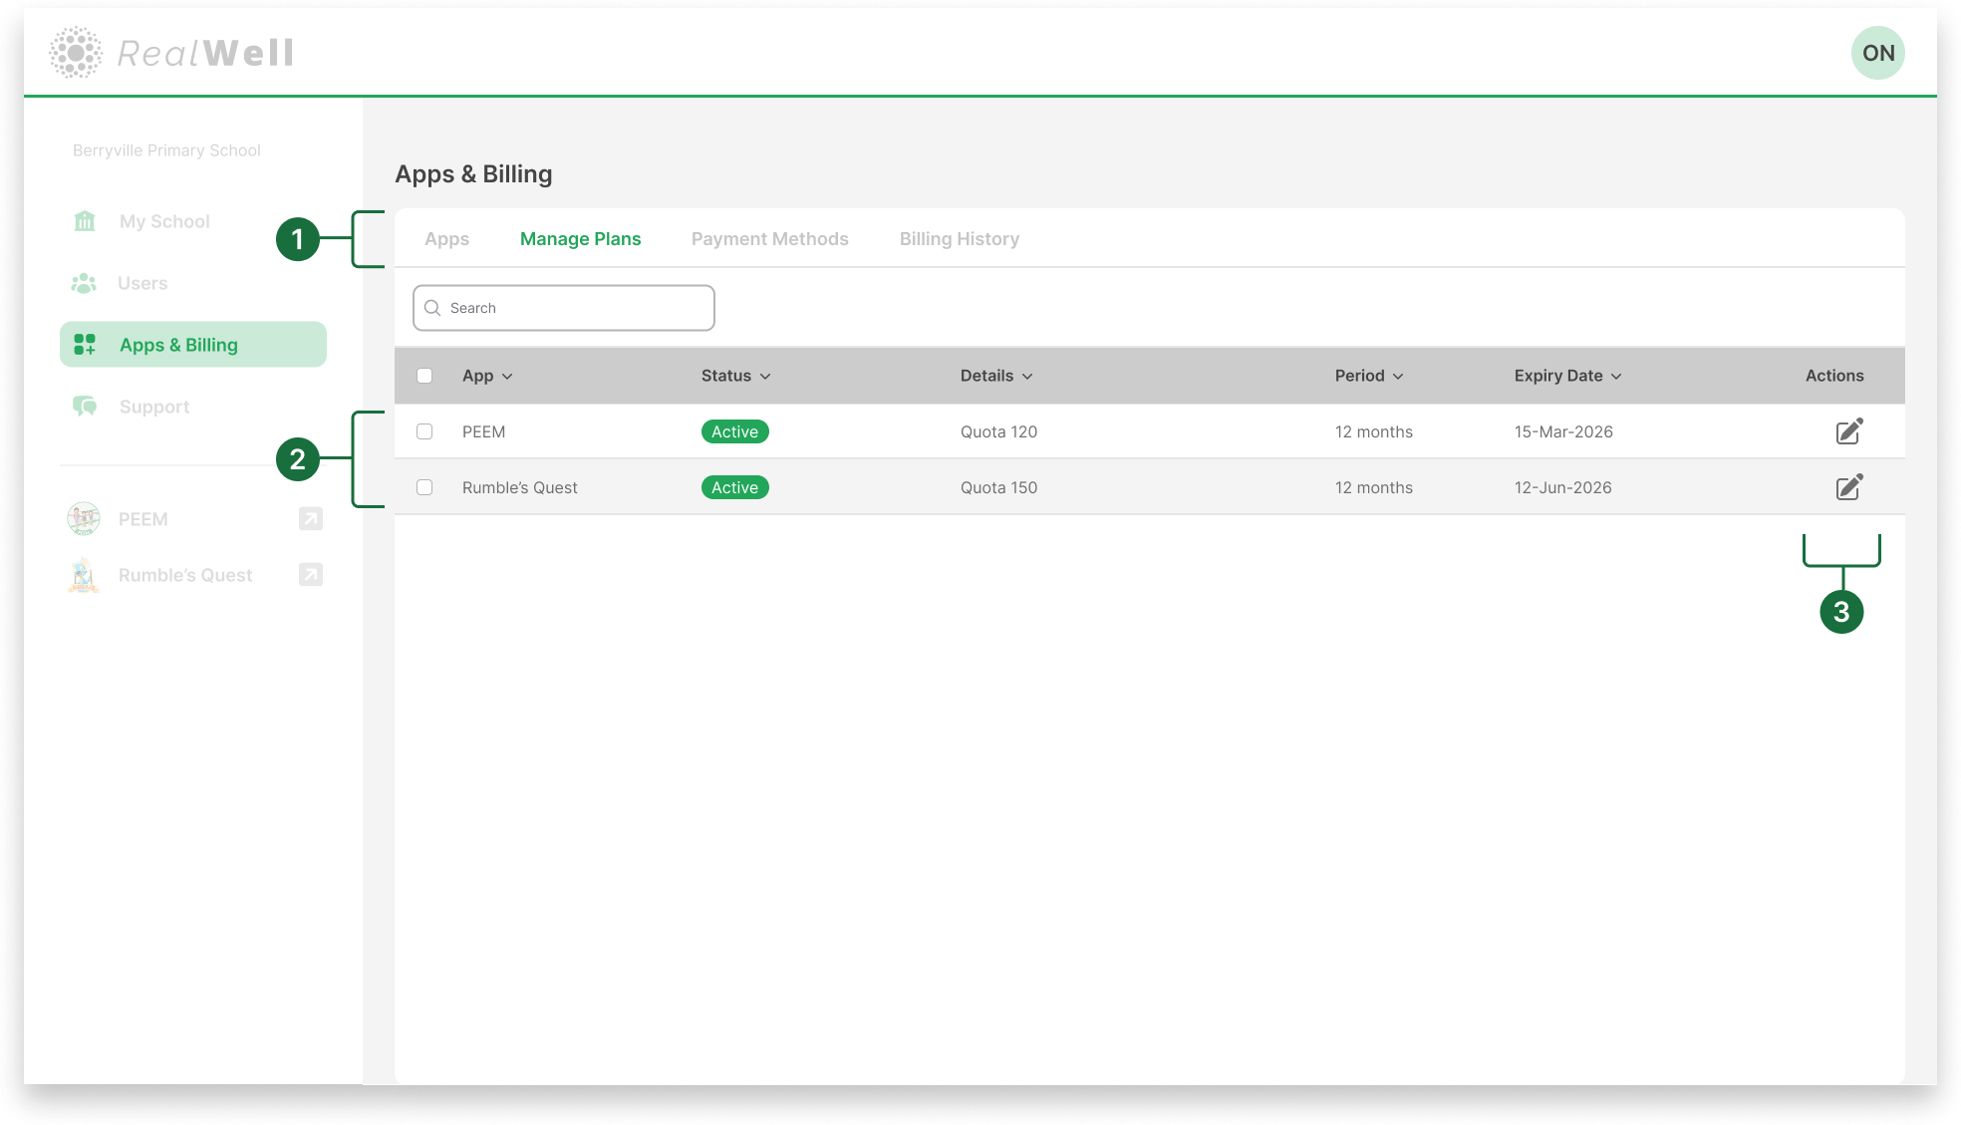Click the Rumble's Quest edit pencil icon
This screenshot has width=1961, height=1125.
click(x=1848, y=486)
